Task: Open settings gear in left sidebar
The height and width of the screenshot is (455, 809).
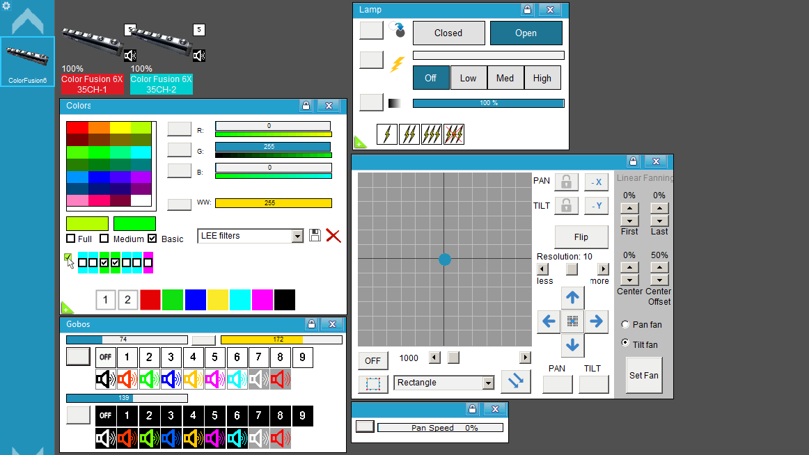Action: [6, 6]
